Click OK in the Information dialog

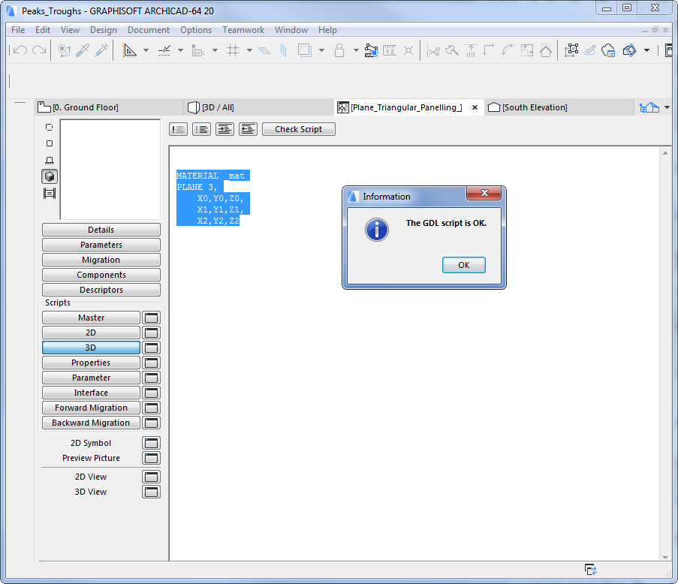(463, 265)
